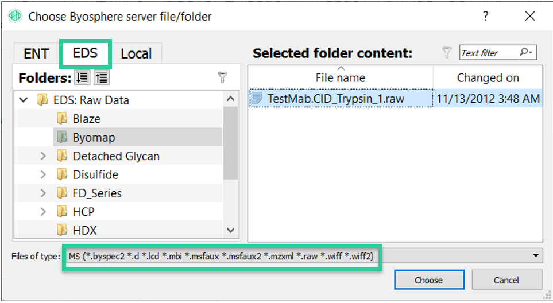Viewport: 553px width, 303px height.
Task: Expand the Detached Glycan folder
Action: pyautogui.click(x=43, y=156)
